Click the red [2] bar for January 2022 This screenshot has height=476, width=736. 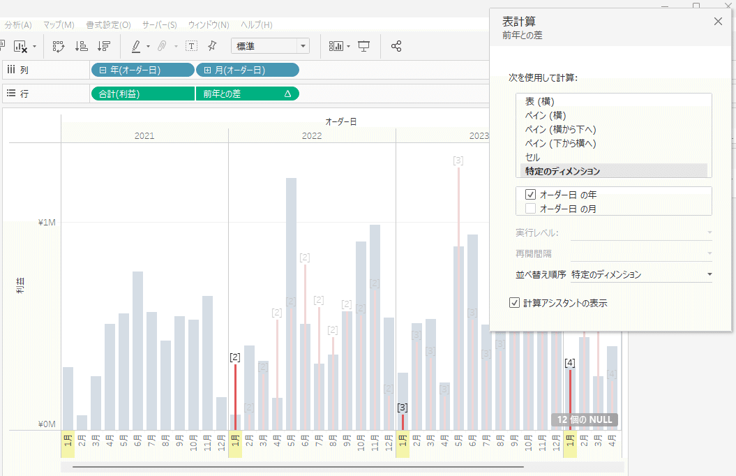[235, 397]
